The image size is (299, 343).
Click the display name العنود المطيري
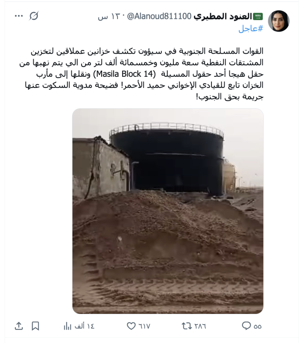coord(223,16)
